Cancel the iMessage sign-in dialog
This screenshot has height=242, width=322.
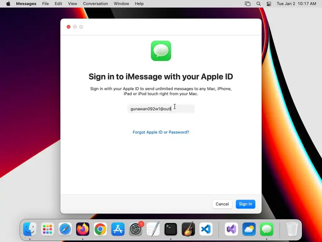[222, 204]
